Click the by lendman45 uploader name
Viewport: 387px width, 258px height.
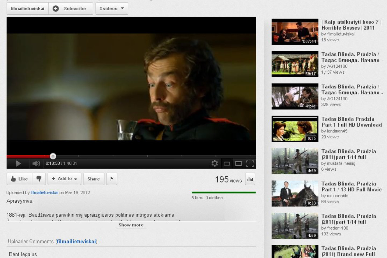pyautogui.click(x=334, y=131)
